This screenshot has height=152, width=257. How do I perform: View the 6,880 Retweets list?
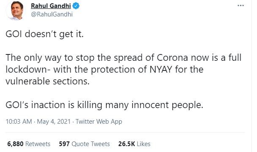tap(29, 144)
